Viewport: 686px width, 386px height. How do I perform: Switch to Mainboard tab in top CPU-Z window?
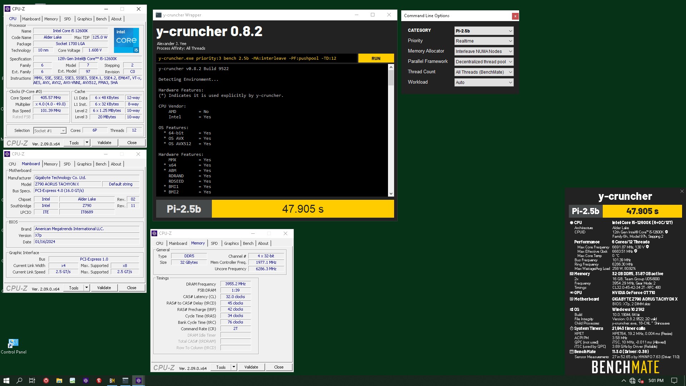[31, 19]
